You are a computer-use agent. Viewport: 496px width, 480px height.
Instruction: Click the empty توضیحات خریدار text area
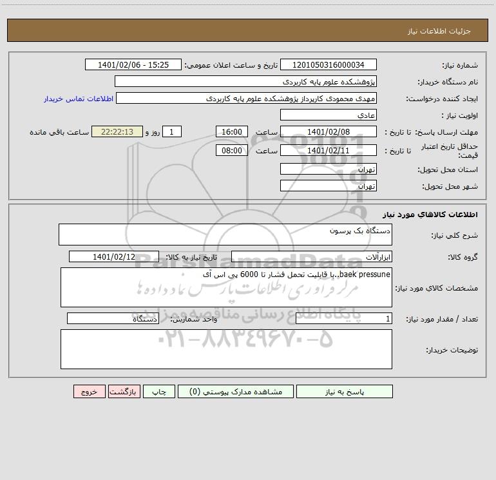pos(226,349)
